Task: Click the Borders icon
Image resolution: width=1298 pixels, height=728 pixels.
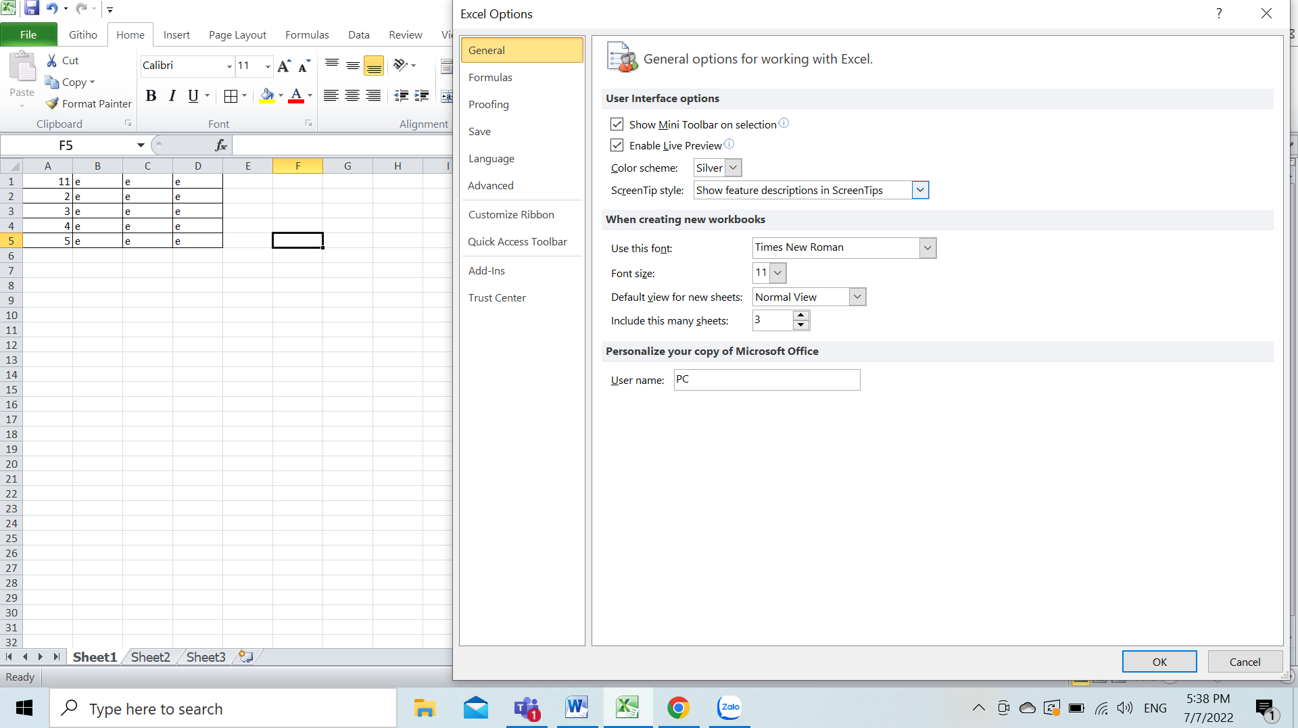Action: tap(231, 96)
